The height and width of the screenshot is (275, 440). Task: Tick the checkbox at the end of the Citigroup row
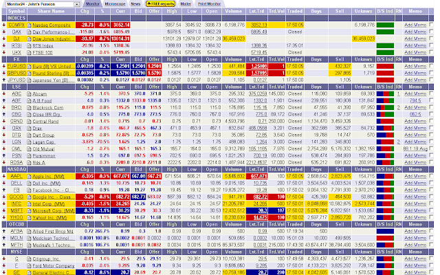coord(431,258)
